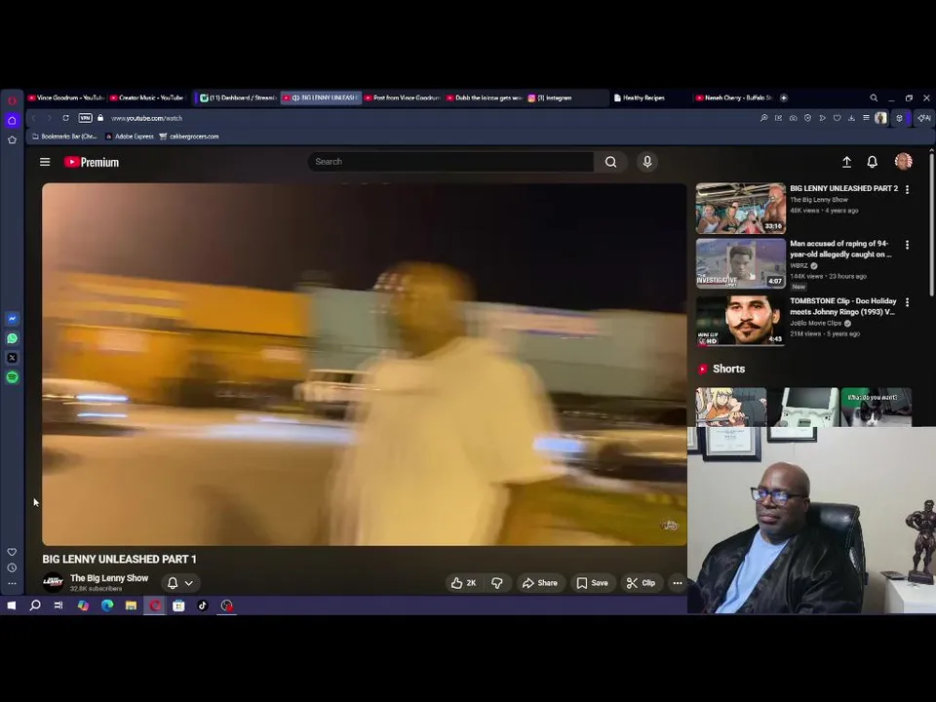The width and height of the screenshot is (936, 702).
Task: Switch to Healthy Recipes tab
Action: coord(650,97)
